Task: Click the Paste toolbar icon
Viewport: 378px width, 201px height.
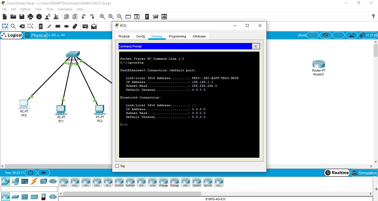Action: tap(75, 17)
